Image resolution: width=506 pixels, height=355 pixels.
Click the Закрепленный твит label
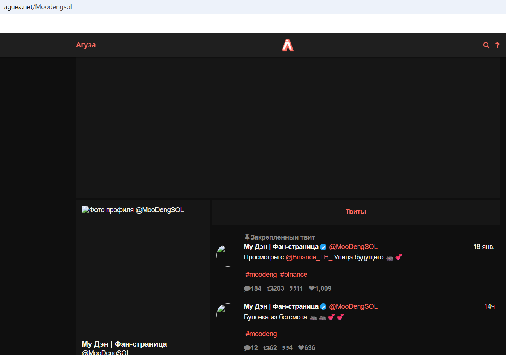click(283, 237)
